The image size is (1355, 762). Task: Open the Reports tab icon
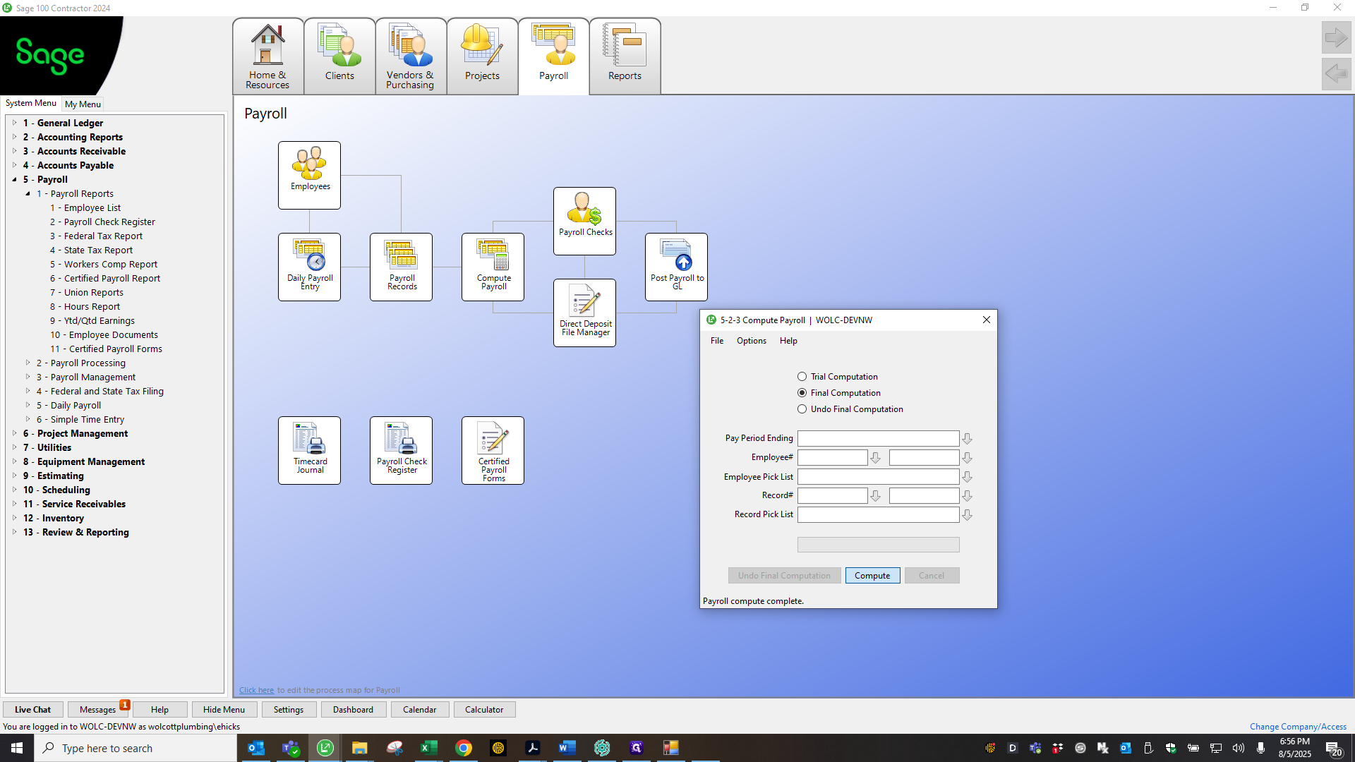pos(625,56)
